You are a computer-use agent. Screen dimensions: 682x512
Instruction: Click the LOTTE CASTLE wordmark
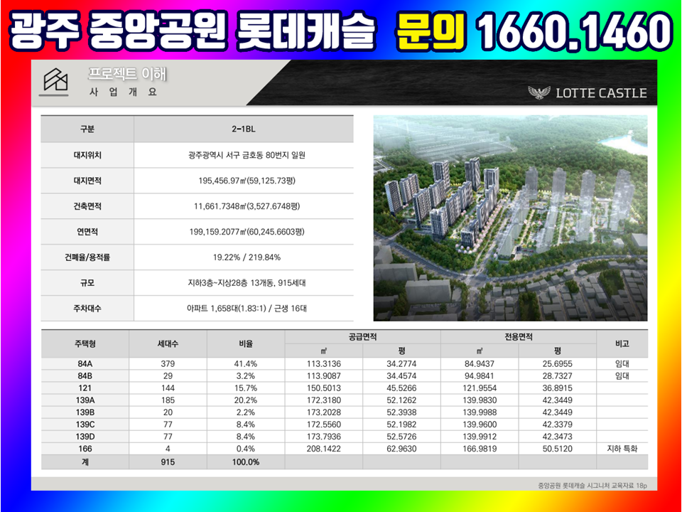coord(601,92)
